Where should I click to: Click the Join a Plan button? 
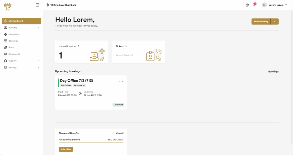[66, 149]
